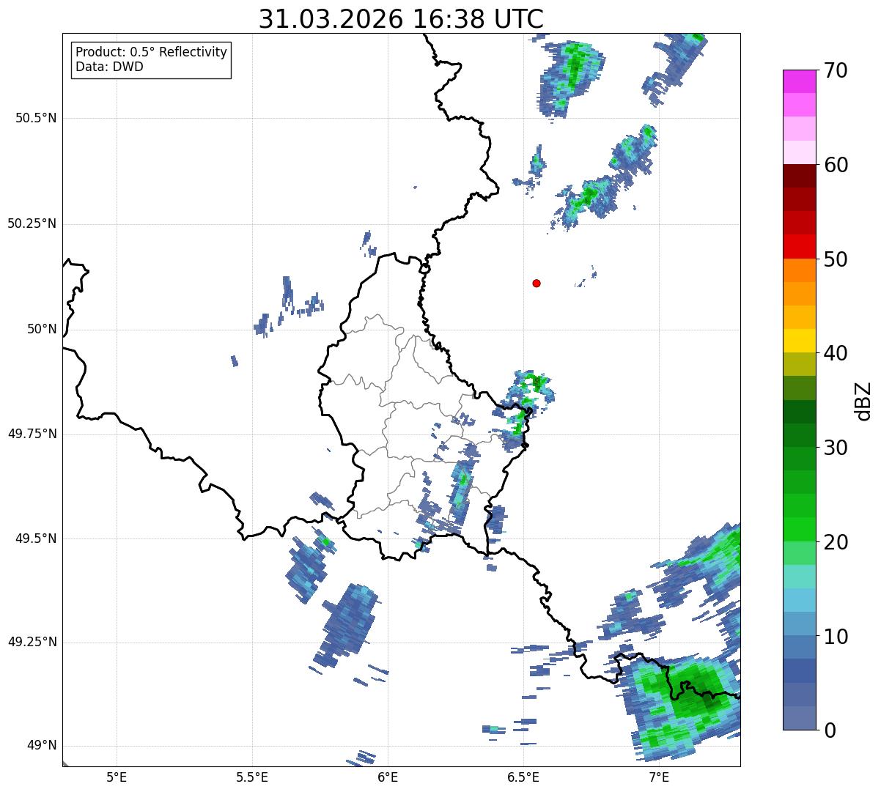The height and width of the screenshot is (792, 881).
Task: Click the 5.5°E longitude label
Action: [252, 777]
